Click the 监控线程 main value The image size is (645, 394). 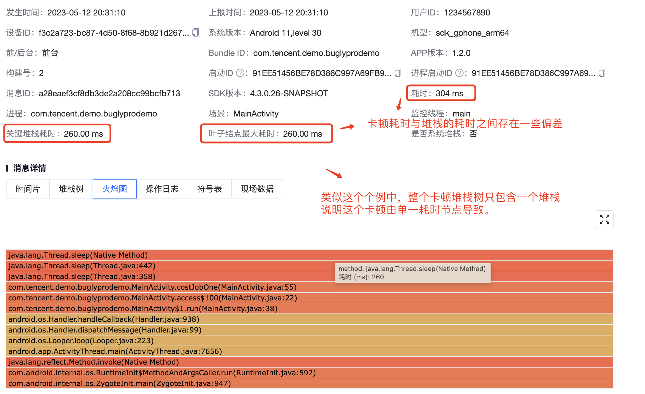pyautogui.click(x=461, y=114)
